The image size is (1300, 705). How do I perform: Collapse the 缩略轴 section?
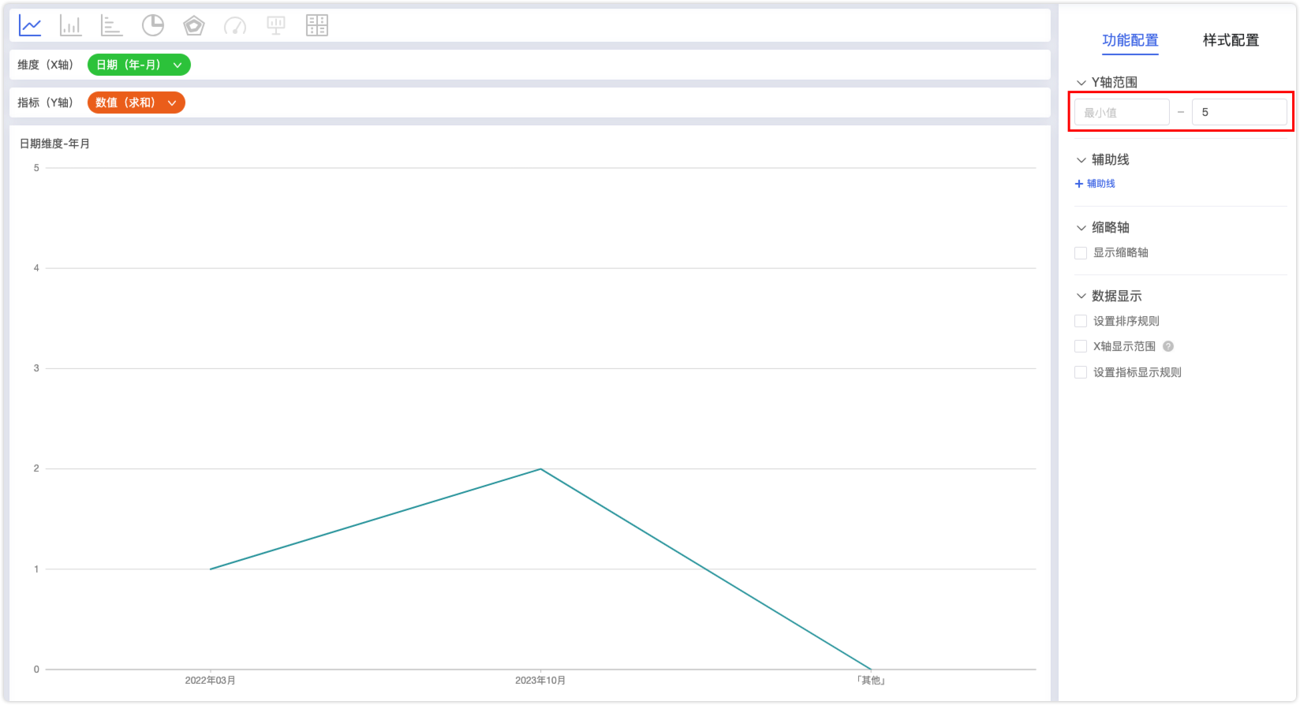[1081, 228]
